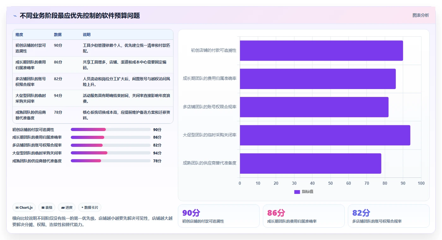The height and width of the screenshot is (240, 442).
Task: Click the 78分 value in progress list
Action: 157,161
